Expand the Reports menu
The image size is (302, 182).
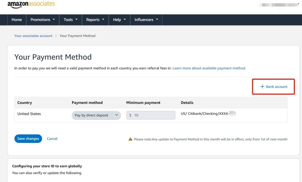click(x=95, y=20)
